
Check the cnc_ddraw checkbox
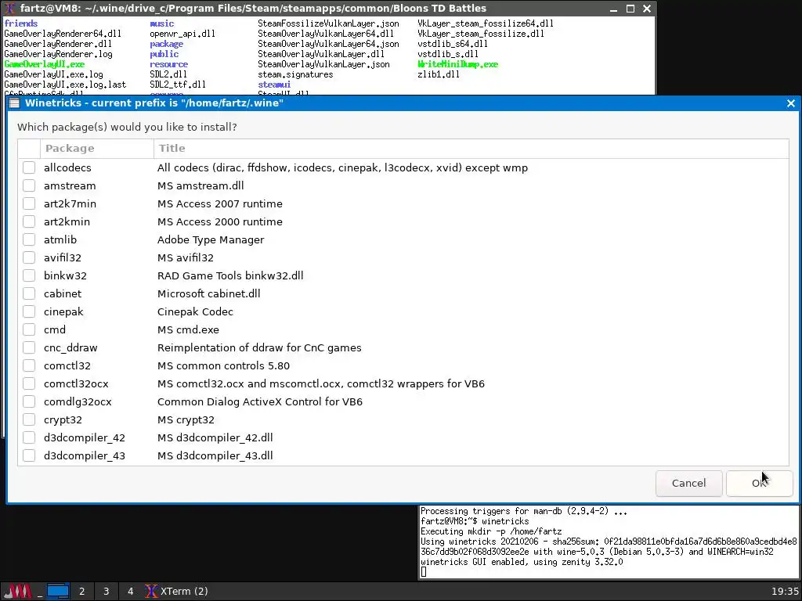click(29, 347)
